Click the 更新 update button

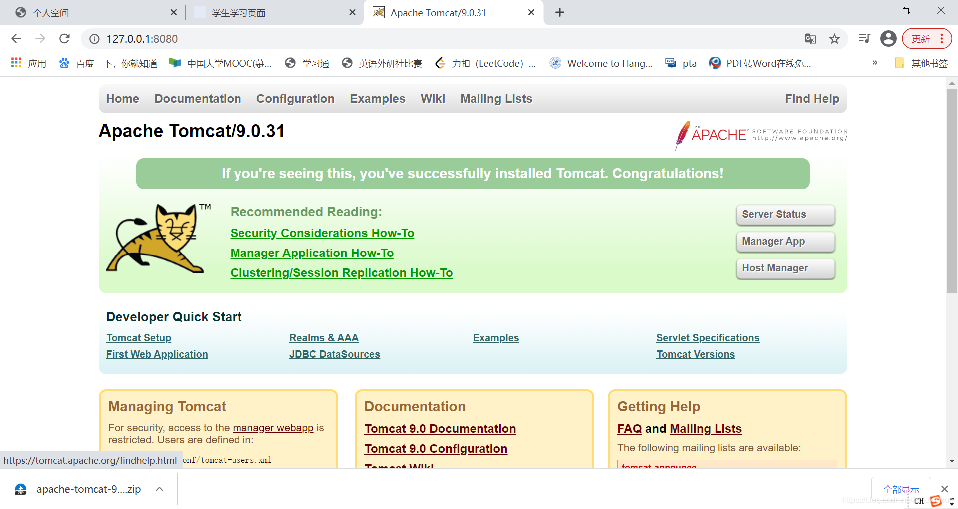pos(927,39)
